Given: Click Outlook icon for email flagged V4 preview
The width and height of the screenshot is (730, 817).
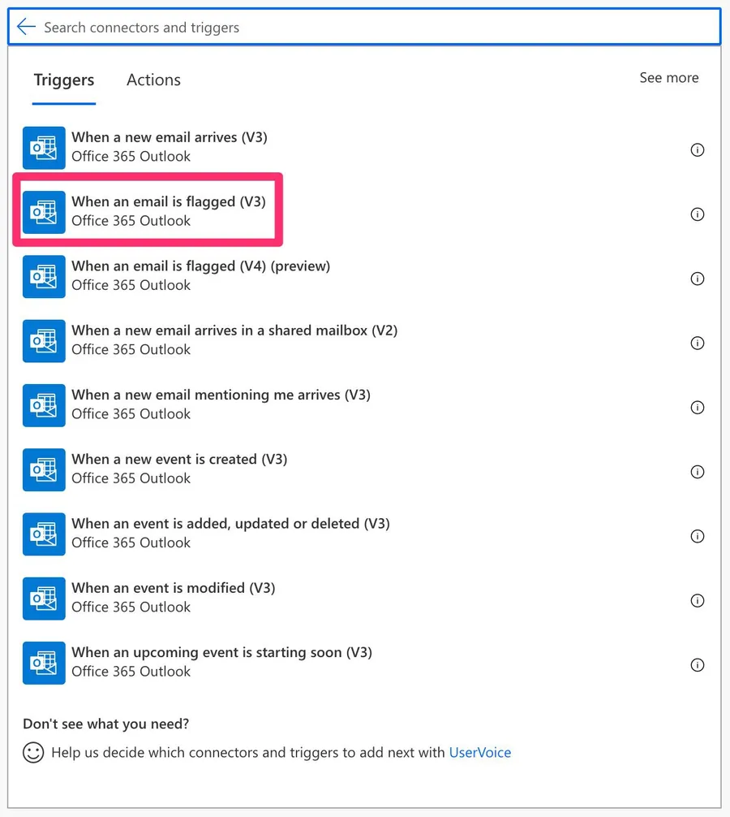Looking at the screenshot, I should click(44, 276).
